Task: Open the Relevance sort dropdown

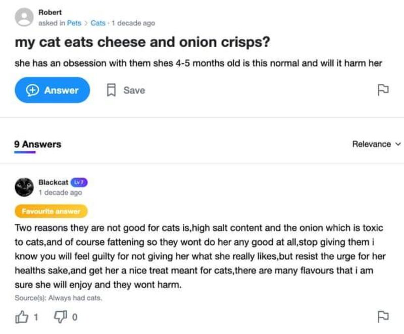Action: (372, 144)
